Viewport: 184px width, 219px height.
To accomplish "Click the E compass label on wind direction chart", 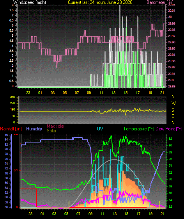I will click(x=173, y=116).
